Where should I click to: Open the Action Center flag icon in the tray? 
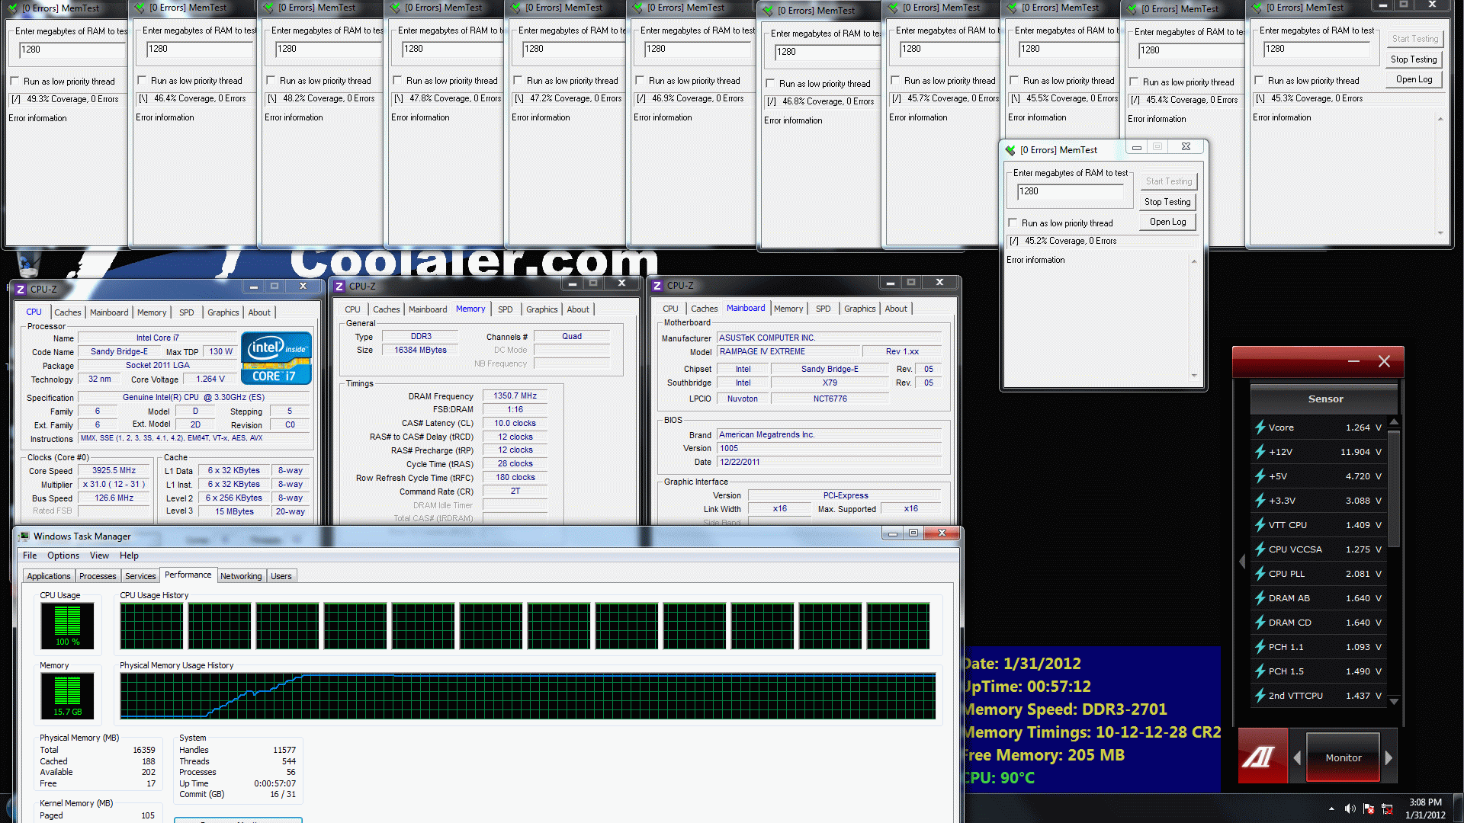click(1369, 809)
